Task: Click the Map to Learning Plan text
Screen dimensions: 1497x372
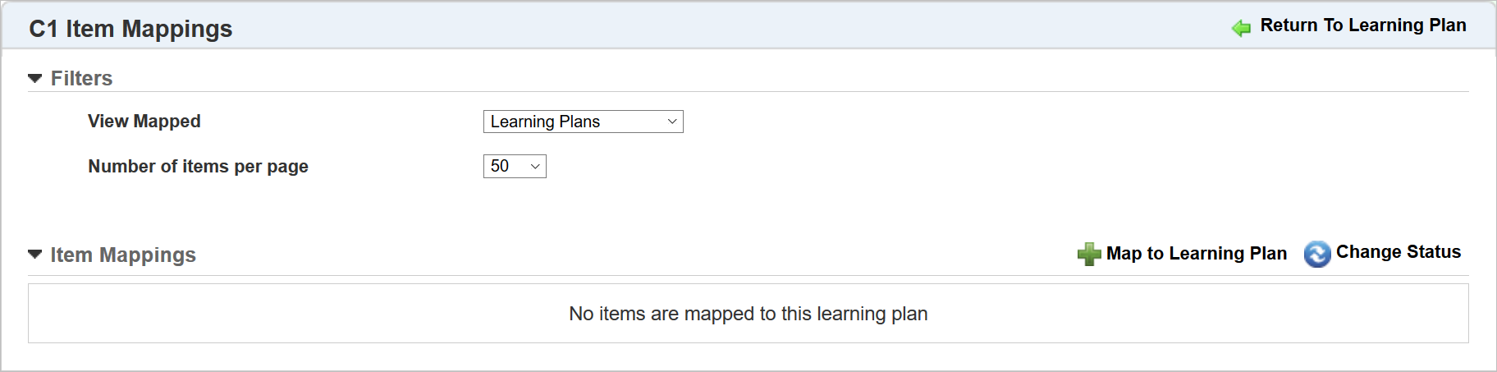Action: [x=1196, y=253]
